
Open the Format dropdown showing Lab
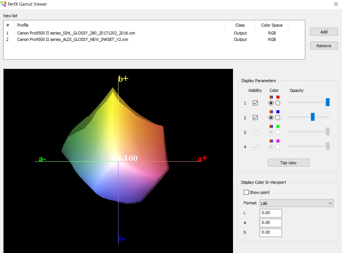(296, 203)
